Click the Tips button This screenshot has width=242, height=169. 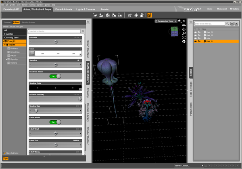coord(6,159)
